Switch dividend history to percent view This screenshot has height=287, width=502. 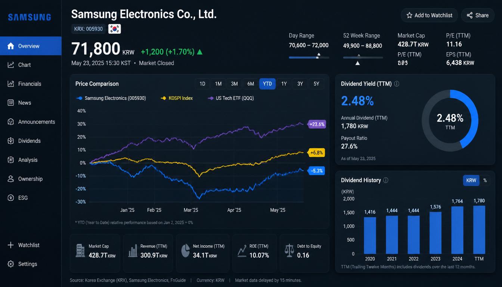(485, 180)
